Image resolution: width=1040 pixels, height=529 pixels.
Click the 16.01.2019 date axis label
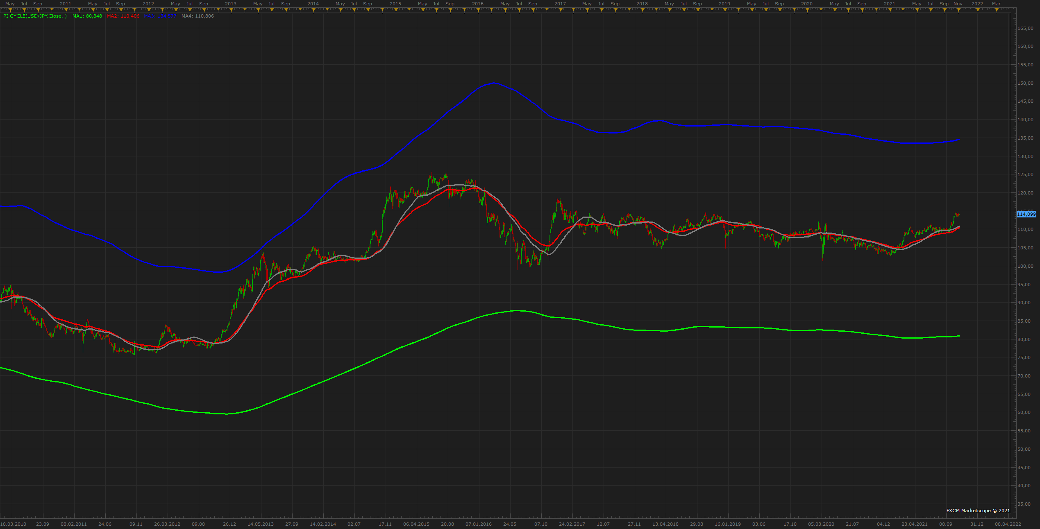pyautogui.click(x=728, y=524)
